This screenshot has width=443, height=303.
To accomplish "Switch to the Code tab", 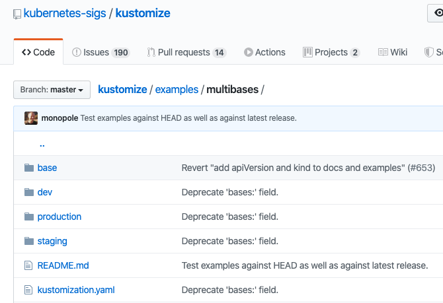I will [38, 52].
